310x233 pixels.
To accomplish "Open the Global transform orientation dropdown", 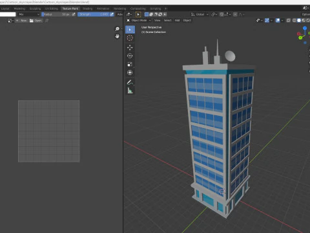I will pyautogui.click(x=200, y=14).
